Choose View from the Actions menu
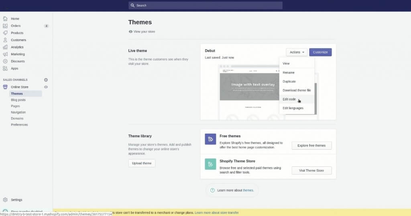This screenshot has width=411, height=216. (x=297, y=64)
